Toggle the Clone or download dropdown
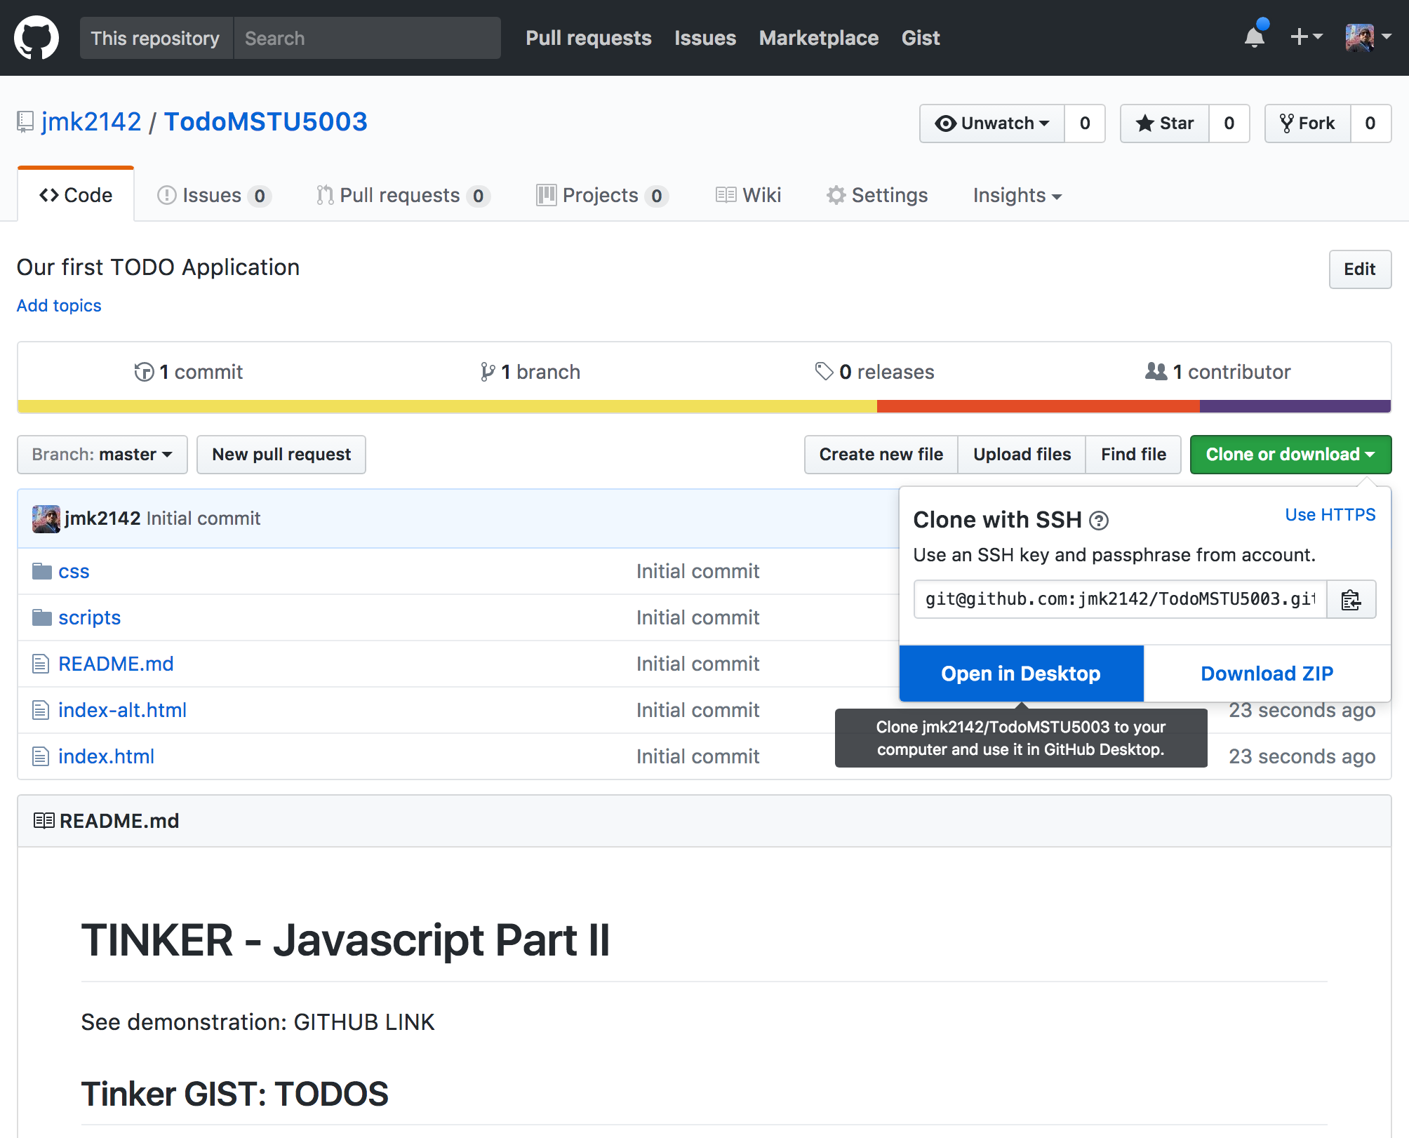 pyautogui.click(x=1290, y=455)
